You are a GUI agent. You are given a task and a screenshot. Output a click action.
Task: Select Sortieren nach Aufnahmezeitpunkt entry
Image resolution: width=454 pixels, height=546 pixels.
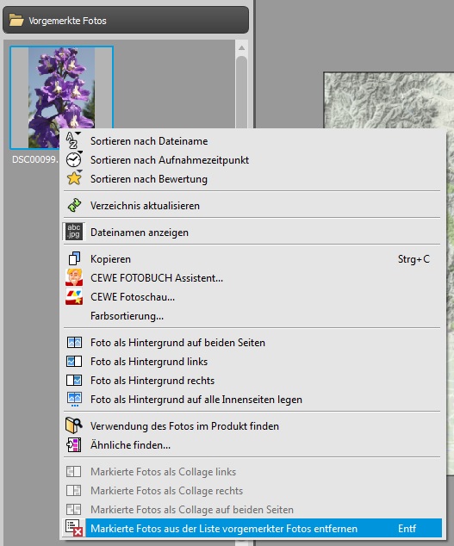tap(170, 160)
